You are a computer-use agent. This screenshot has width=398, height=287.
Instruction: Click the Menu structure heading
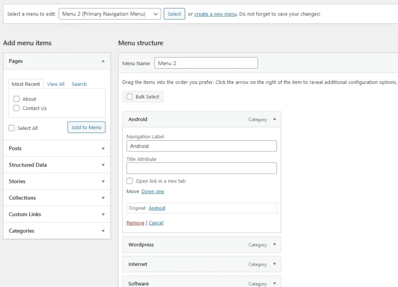pos(141,43)
